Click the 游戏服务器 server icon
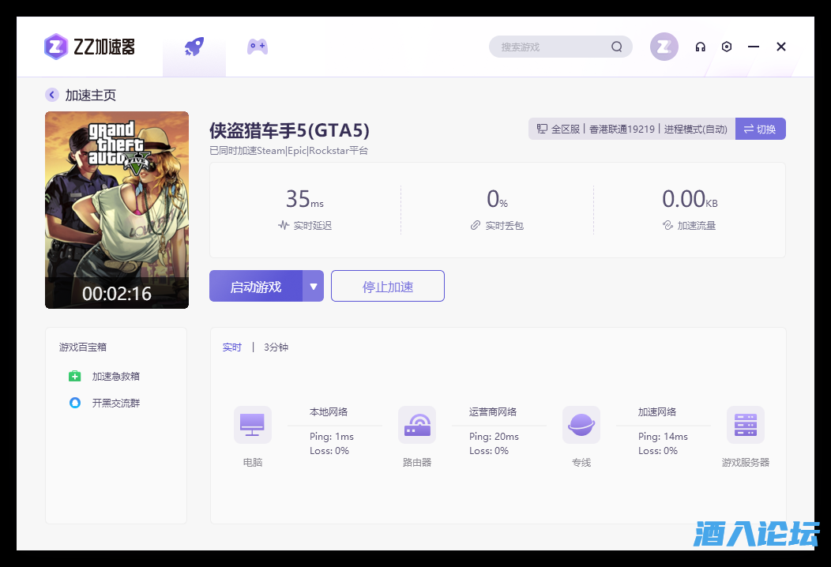 point(745,424)
